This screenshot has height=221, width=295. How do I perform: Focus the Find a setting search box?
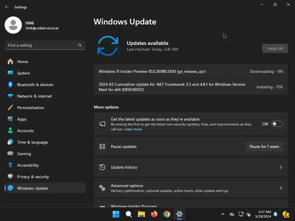(45, 45)
